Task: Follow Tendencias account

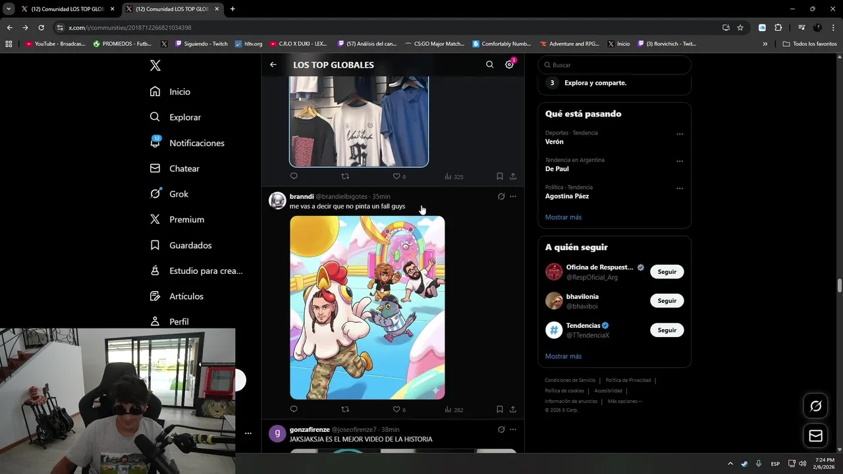Action: [666, 330]
